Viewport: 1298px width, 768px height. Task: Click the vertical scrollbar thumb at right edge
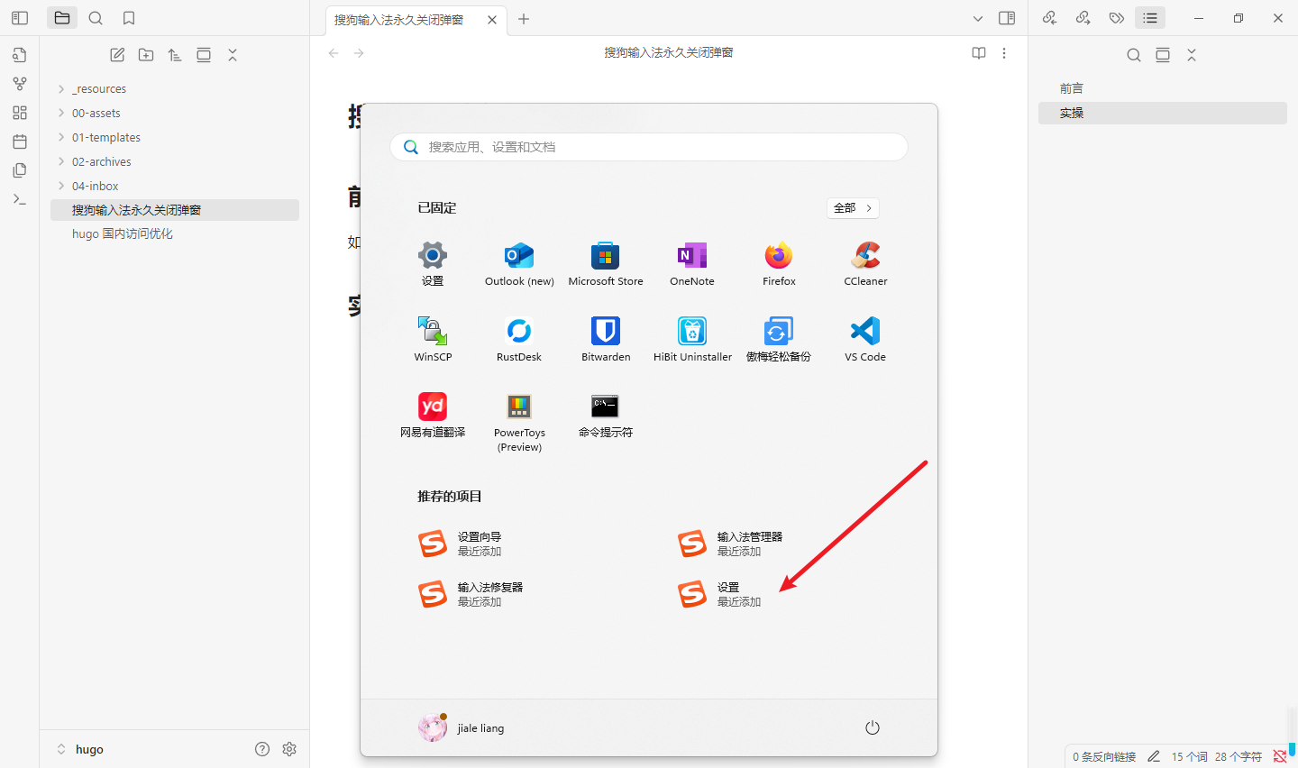[1292, 747]
